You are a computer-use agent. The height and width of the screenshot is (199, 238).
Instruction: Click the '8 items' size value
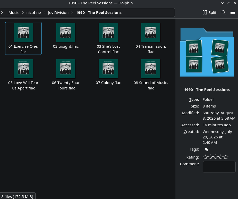[209, 106]
